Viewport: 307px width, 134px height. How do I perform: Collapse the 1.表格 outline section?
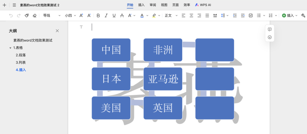coord(11,48)
